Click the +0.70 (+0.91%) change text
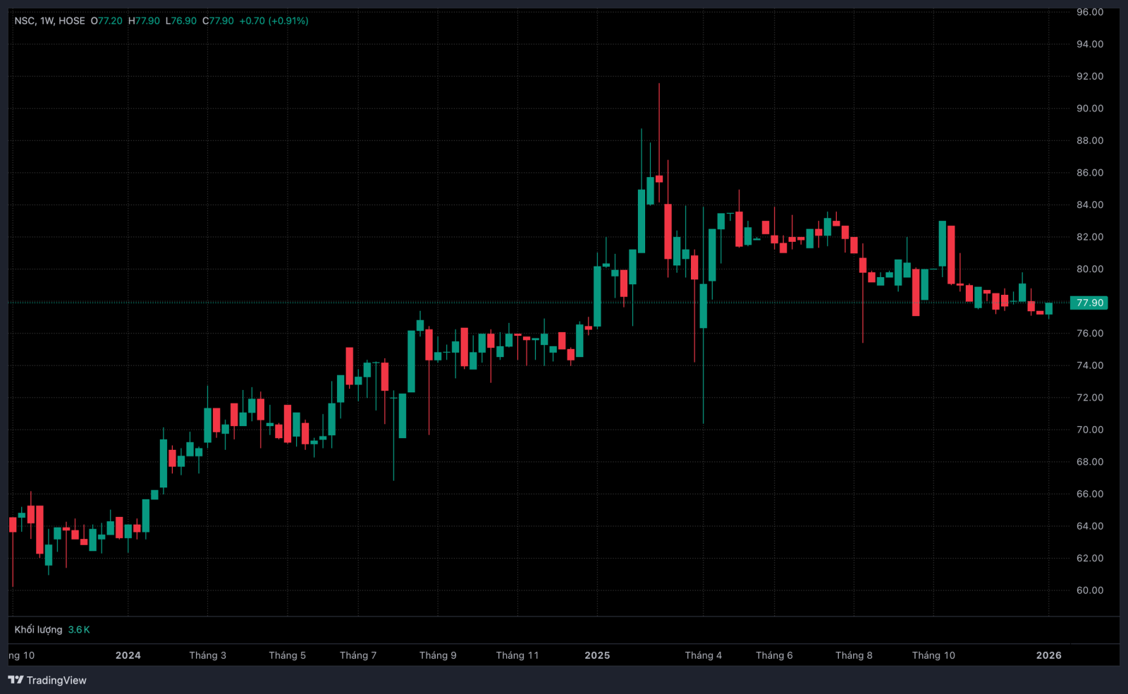The height and width of the screenshot is (694, 1128). [274, 21]
